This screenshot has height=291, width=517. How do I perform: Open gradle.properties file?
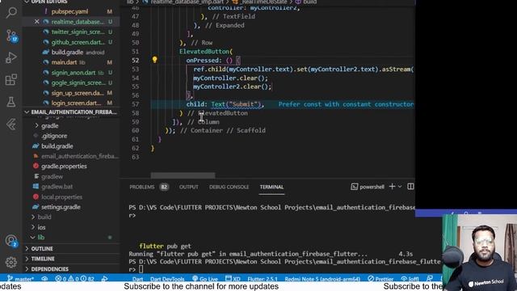click(x=64, y=167)
